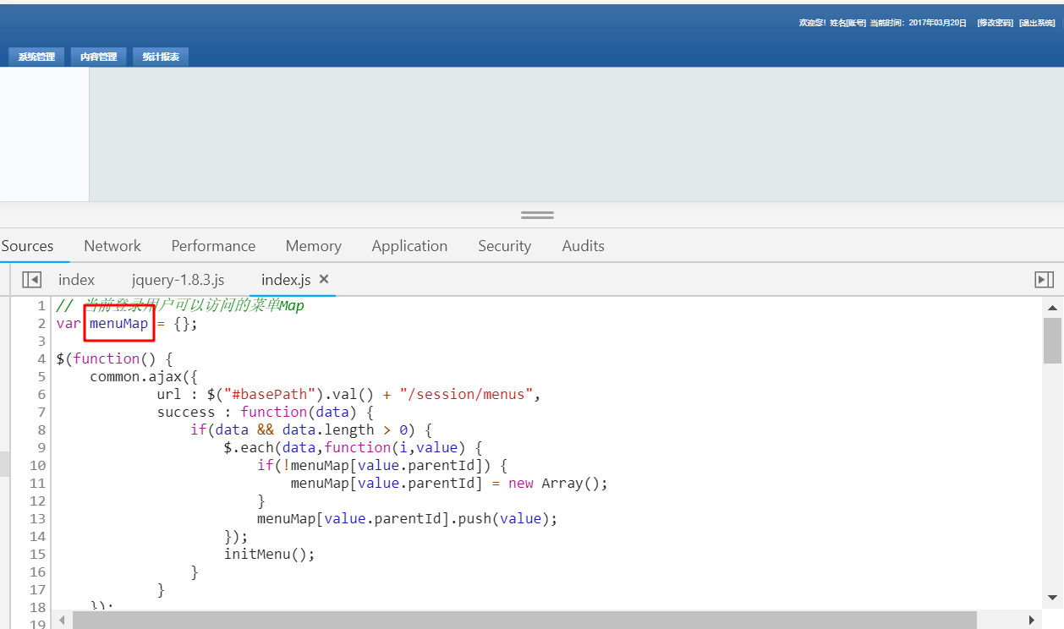Click the horizontal scrollbar right arrow
1064x629 pixels.
point(1031,621)
